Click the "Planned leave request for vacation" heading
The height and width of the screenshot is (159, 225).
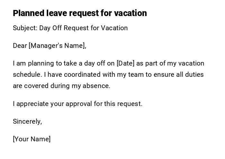80,13
